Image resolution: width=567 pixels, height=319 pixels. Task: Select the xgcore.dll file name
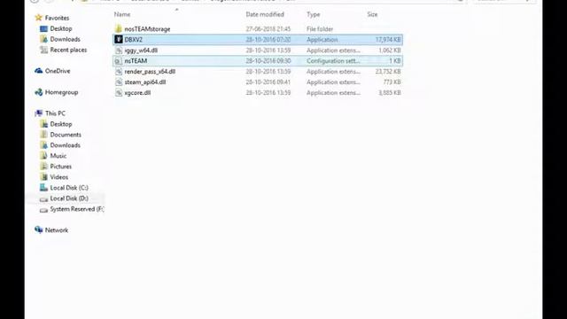click(137, 92)
